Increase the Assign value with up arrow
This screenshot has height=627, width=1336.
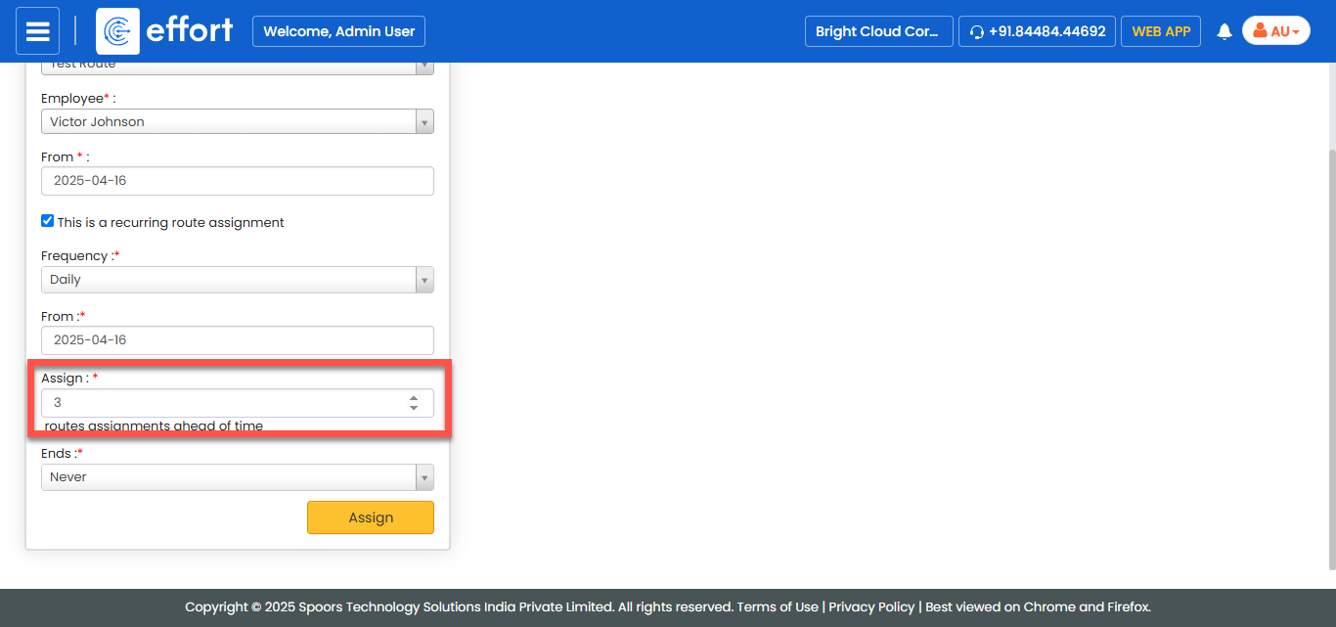414,398
